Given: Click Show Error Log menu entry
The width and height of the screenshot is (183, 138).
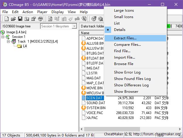Looking at the screenshot, I should click(127, 72).
